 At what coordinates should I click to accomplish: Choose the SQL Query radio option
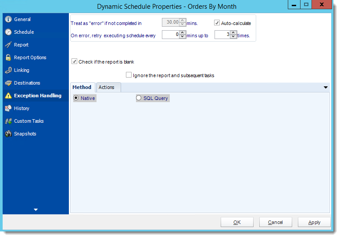[x=139, y=98]
